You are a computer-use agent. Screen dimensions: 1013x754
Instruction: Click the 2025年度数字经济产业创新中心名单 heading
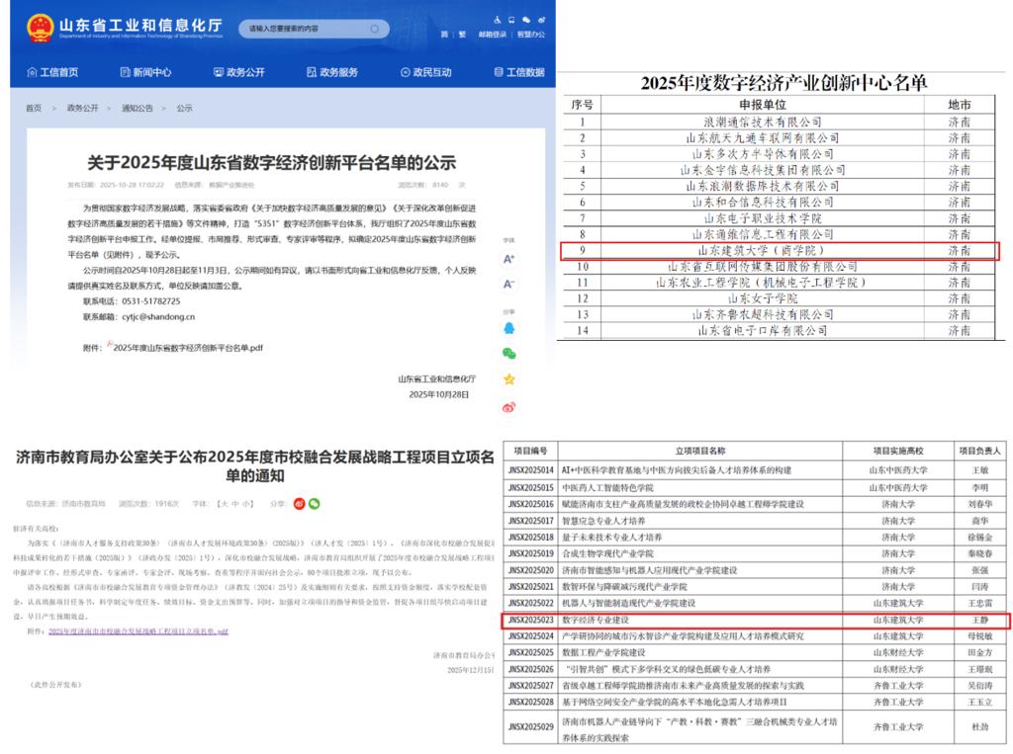(783, 83)
